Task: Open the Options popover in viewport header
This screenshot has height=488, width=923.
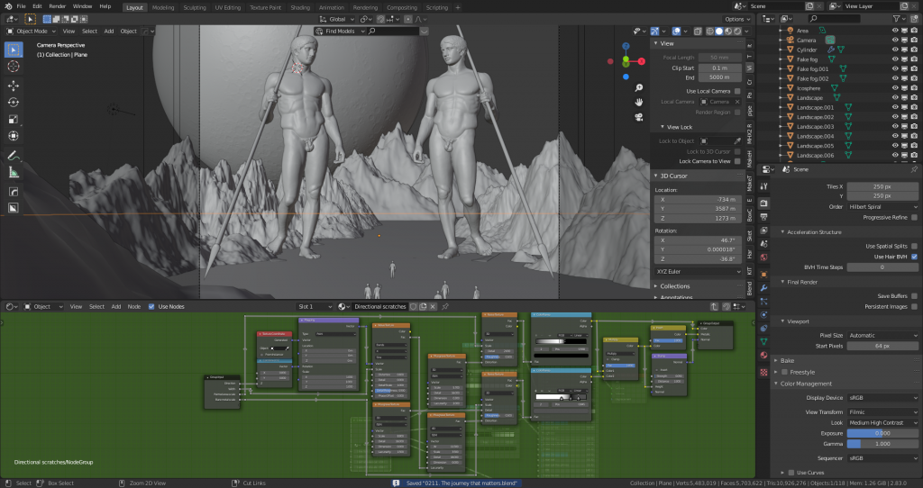Action: click(x=737, y=19)
